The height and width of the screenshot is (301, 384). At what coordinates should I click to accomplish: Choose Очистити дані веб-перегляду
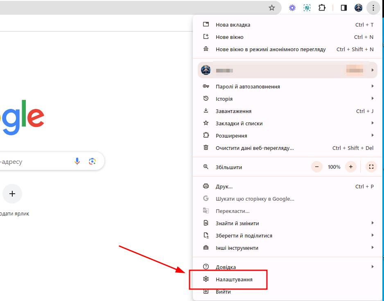288,148
